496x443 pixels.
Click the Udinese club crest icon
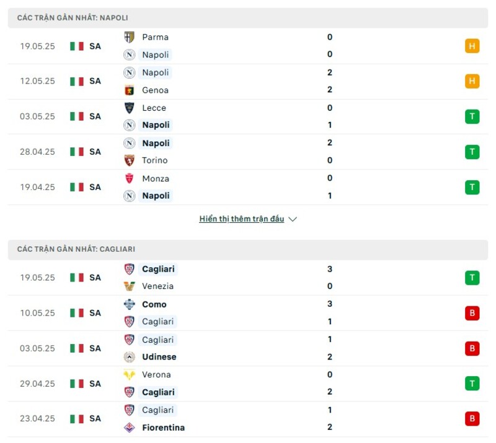tap(129, 357)
